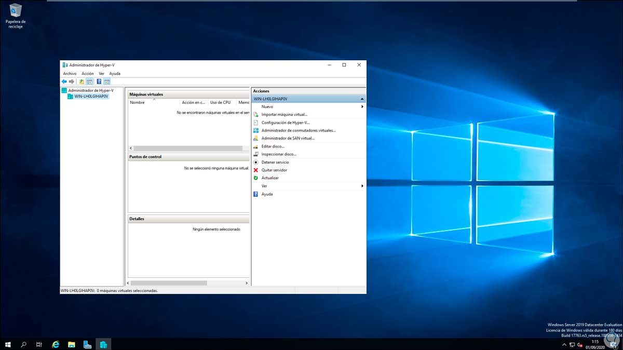Toggle the Action pane toolbar icon
Screen dimensions: 623x350
(x=106, y=82)
